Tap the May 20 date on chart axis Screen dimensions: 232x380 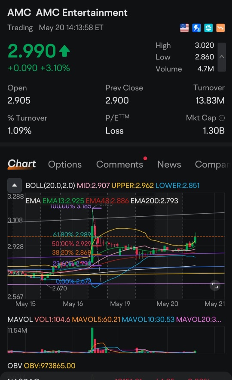click(x=167, y=304)
